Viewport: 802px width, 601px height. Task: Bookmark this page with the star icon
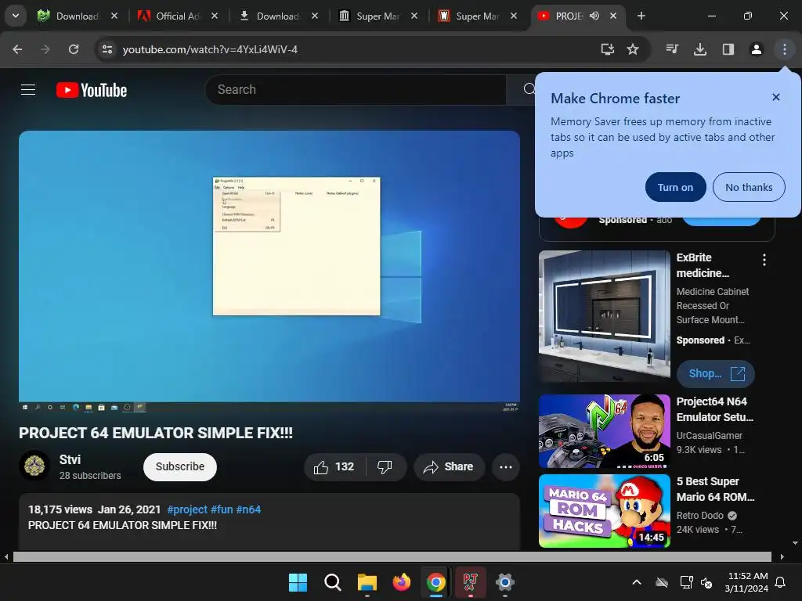click(x=633, y=49)
